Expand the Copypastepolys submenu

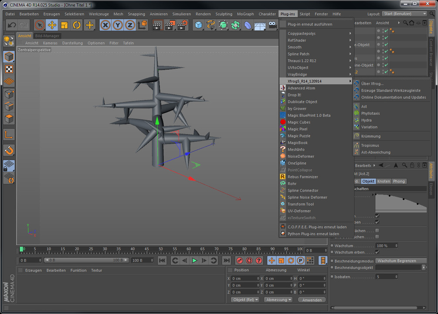click(316, 33)
